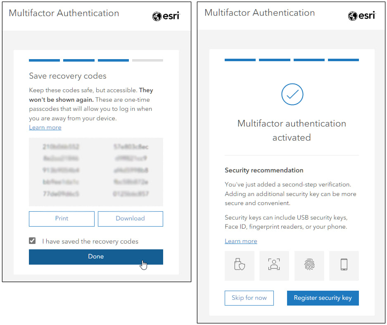Click the gray fourth progress step segment

coord(147,60)
